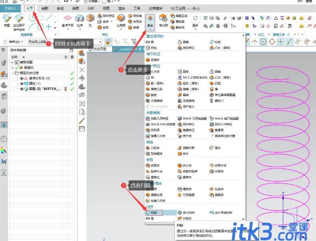Select 缩放体 scale body
The height and width of the screenshot is (241, 316).
point(185,189)
